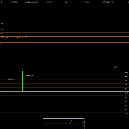This screenshot has width=129, height=129.
Task: Click header text "(CIPL-12%-4-2"
Action: [108, 2]
